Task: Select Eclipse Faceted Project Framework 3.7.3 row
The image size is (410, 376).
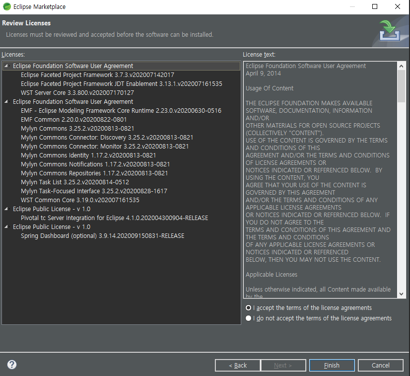Action: coord(97,75)
